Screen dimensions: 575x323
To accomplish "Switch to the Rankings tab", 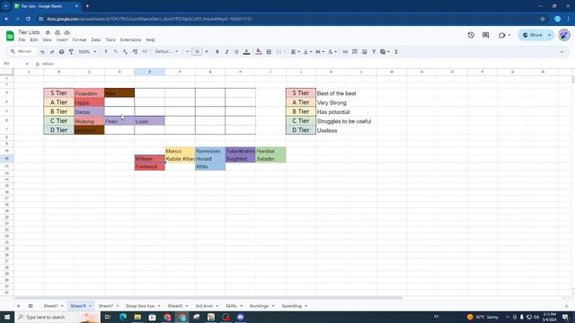I will (x=260, y=306).
